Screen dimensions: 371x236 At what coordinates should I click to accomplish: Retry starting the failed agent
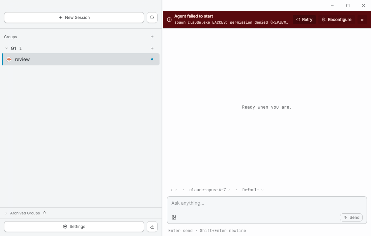tap(304, 20)
